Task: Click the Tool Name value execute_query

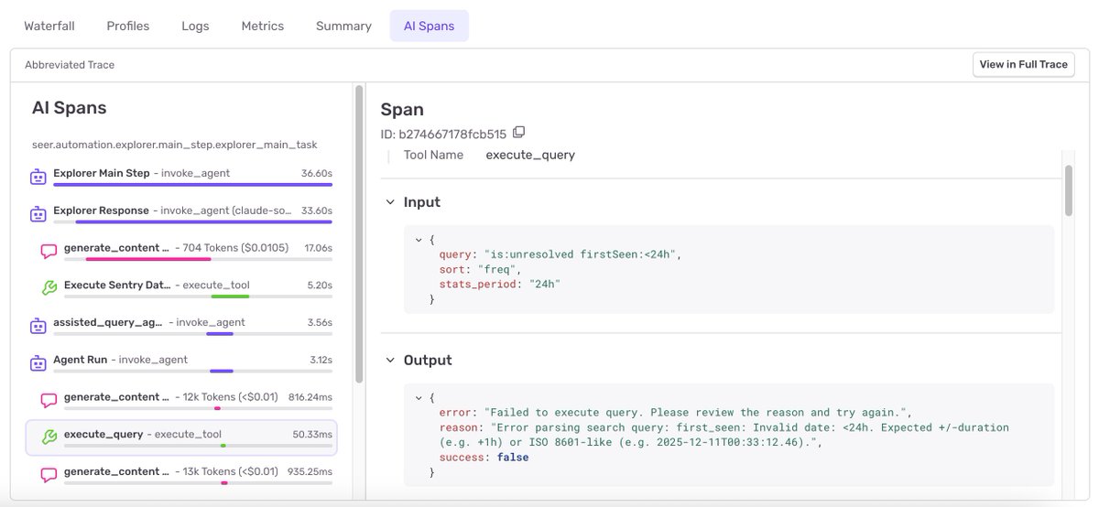Action: (x=530, y=155)
